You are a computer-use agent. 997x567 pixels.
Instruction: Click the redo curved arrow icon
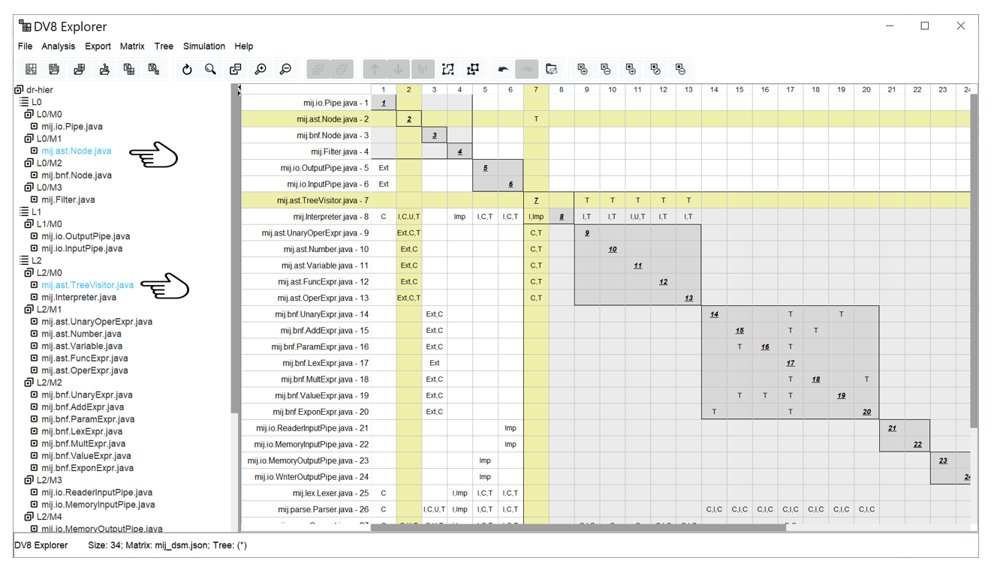pos(527,69)
